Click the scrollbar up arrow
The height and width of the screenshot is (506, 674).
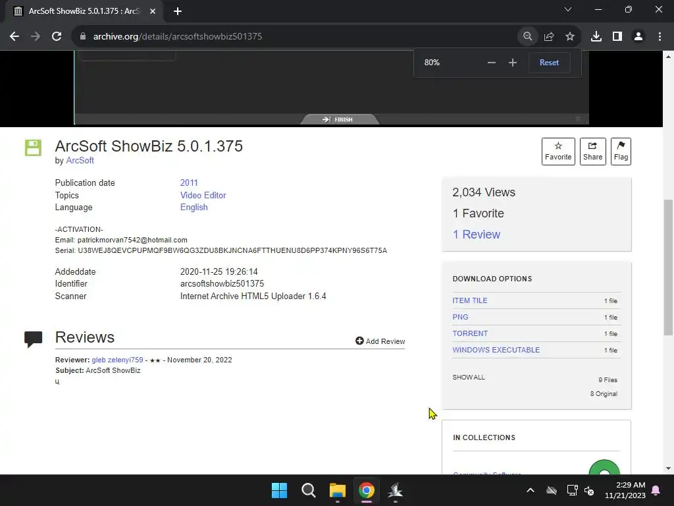point(668,57)
